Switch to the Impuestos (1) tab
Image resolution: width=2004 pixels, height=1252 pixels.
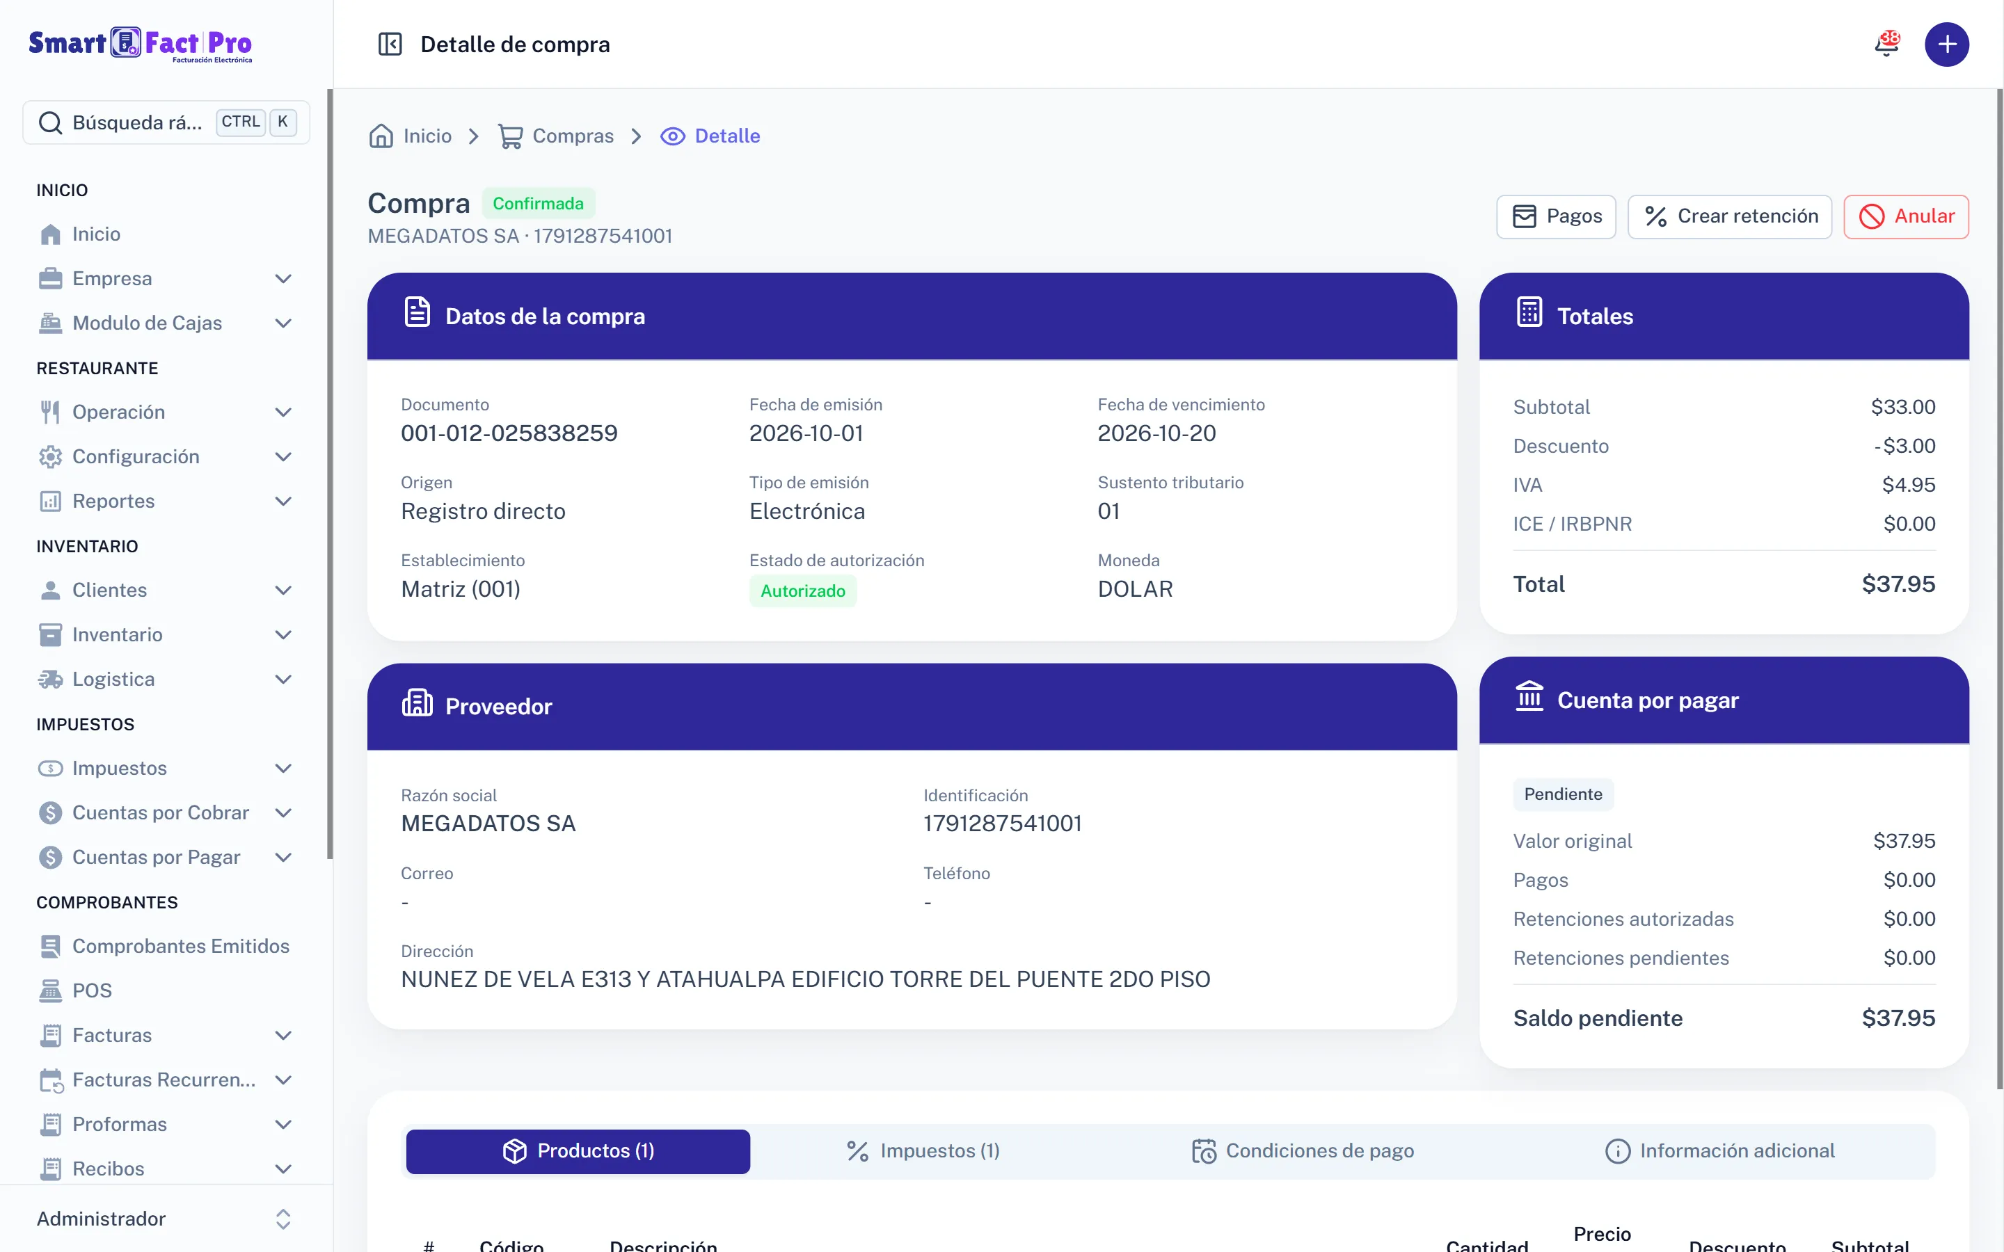pyautogui.click(x=923, y=1151)
